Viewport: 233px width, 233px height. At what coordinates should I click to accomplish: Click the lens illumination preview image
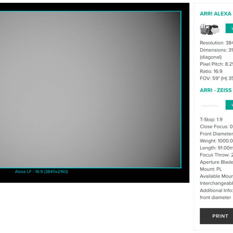coord(90,89)
